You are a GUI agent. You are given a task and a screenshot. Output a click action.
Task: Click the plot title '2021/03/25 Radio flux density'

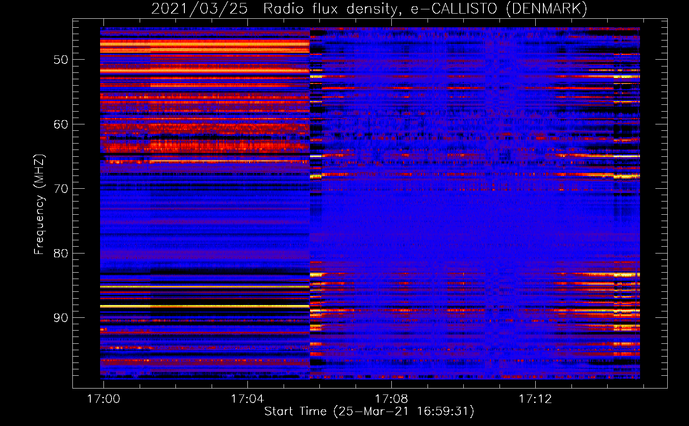tap(276, 9)
